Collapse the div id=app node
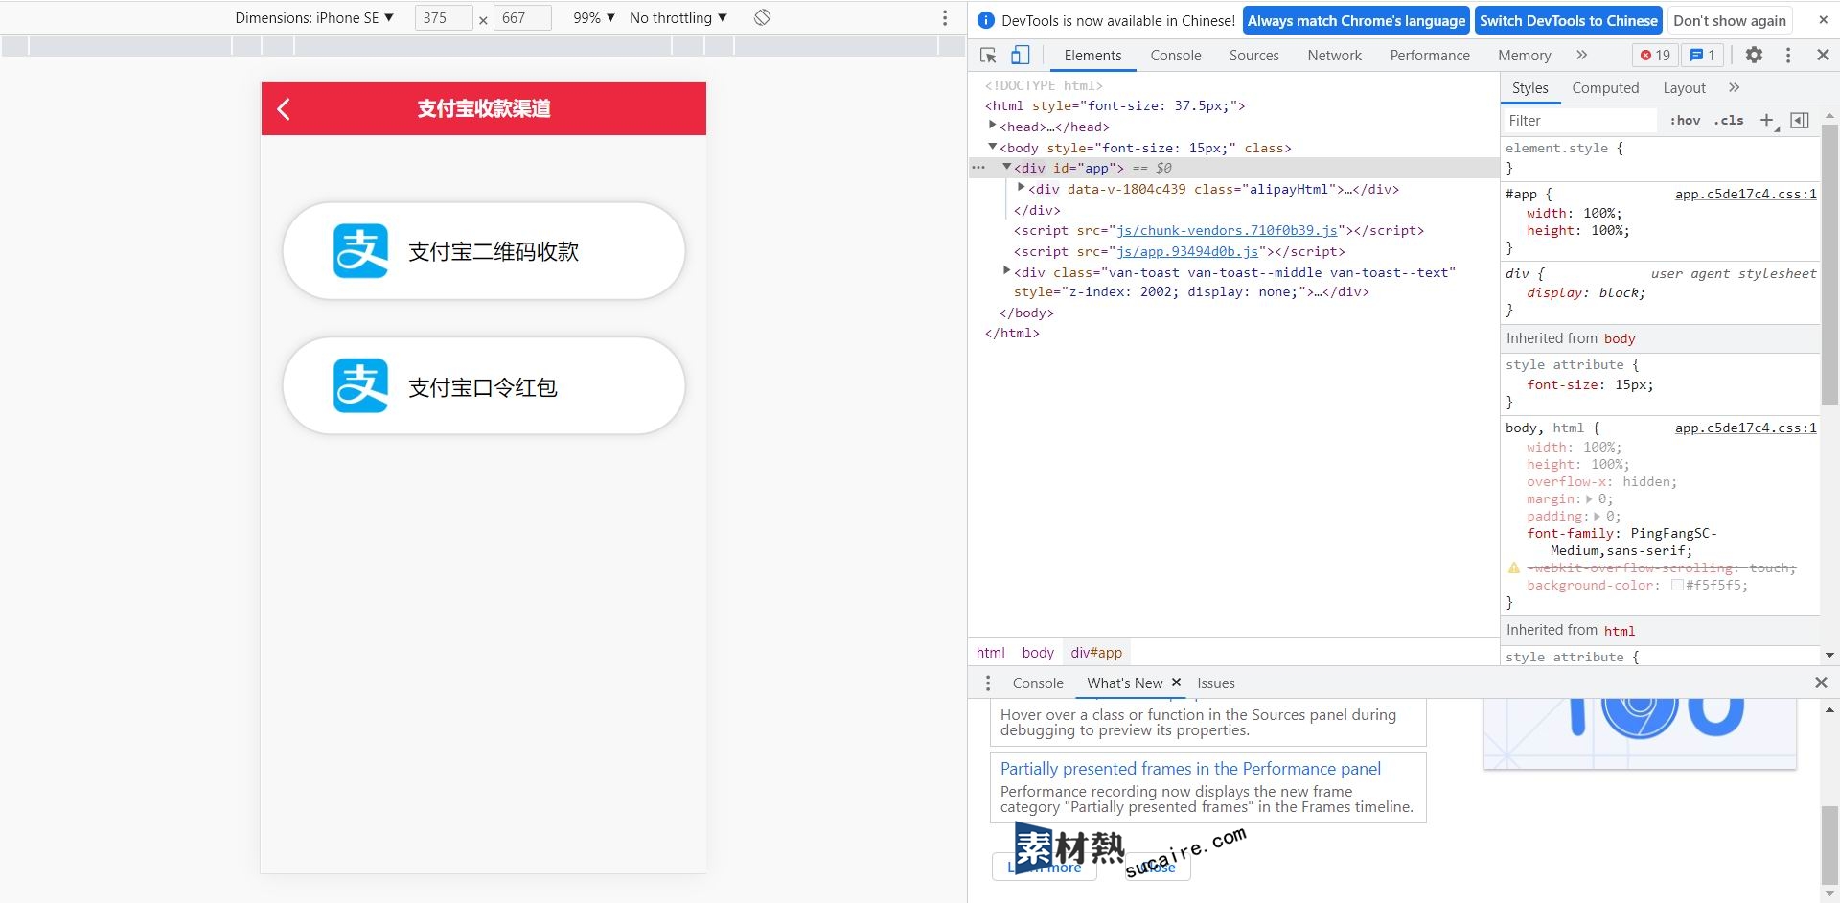The image size is (1840, 903). coord(1007,167)
